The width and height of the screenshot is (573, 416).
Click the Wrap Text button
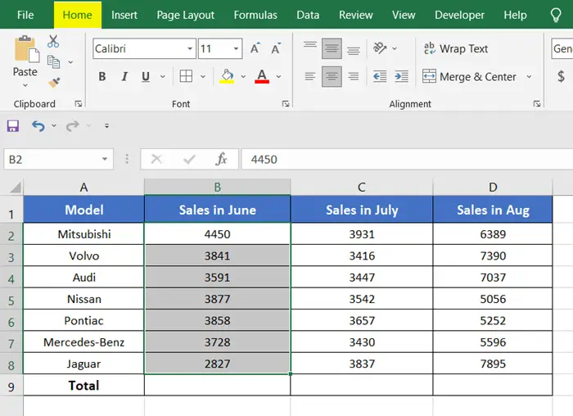tap(456, 48)
